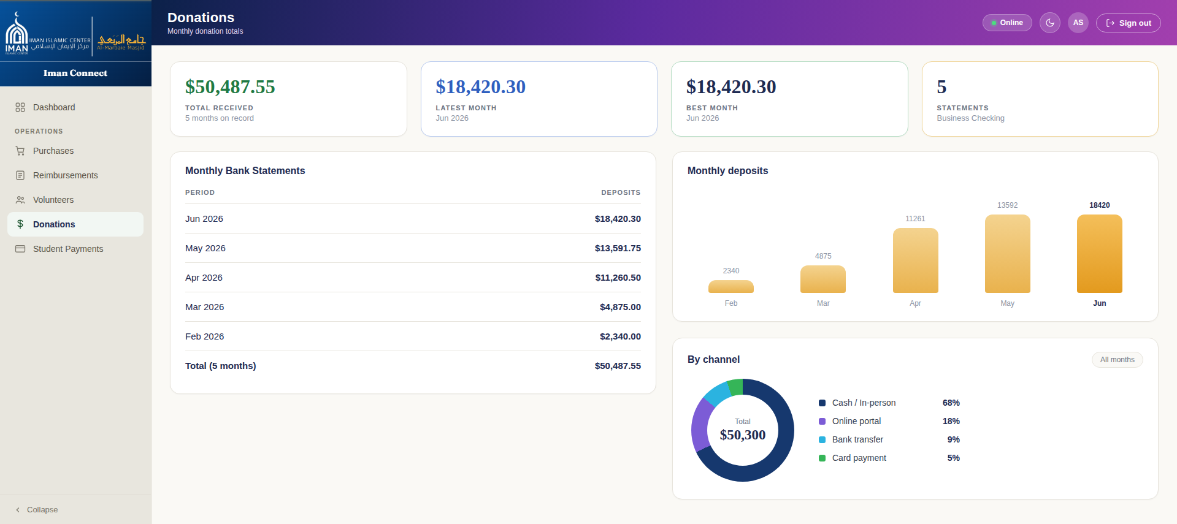Click the Jun bar in chart
This screenshot has height=524, width=1177.
click(1100, 254)
